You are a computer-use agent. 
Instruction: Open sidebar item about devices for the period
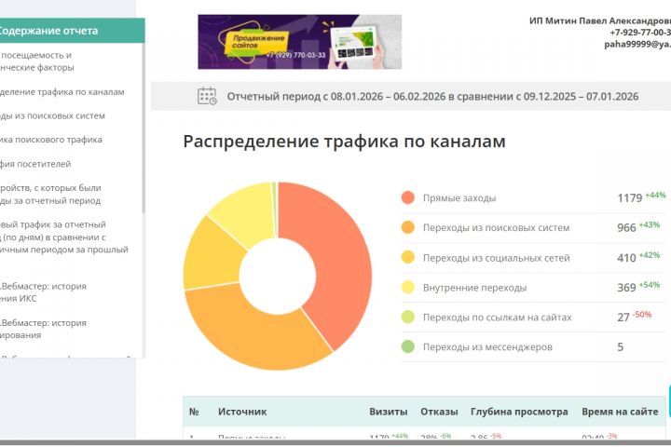coord(50,195)
